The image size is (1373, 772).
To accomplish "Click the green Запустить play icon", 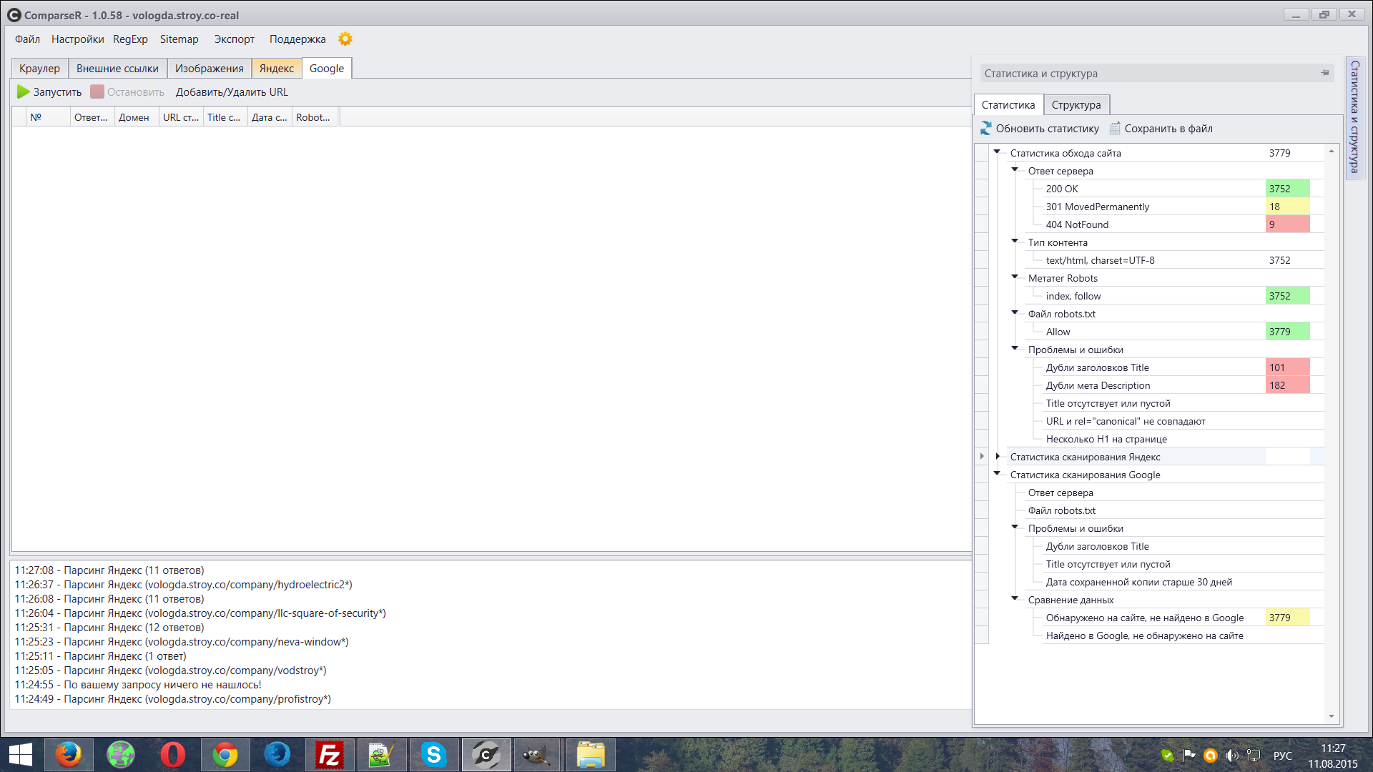I will tap(23, 91).
